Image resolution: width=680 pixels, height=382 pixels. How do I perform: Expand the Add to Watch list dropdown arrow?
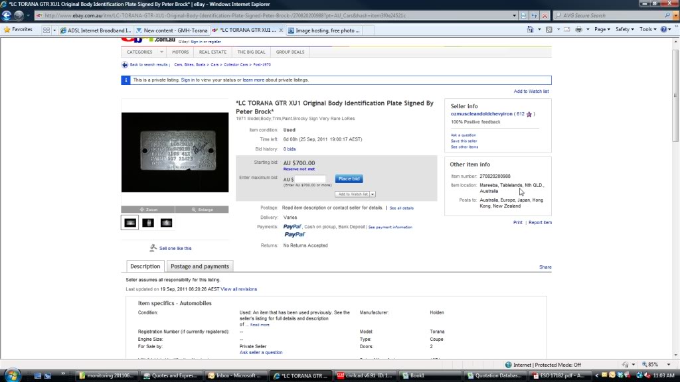click(373, 194)
